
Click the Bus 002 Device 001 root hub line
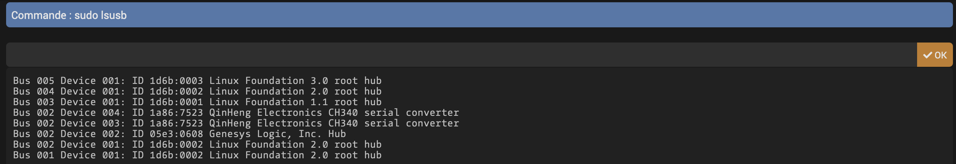(197, 145)
